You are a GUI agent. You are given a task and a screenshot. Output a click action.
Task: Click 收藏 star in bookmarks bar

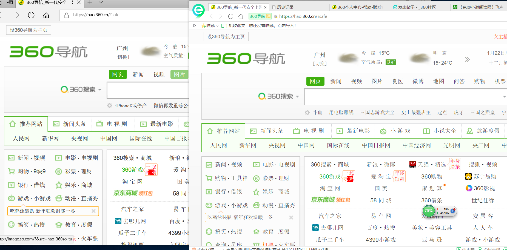tap(204, 26)
